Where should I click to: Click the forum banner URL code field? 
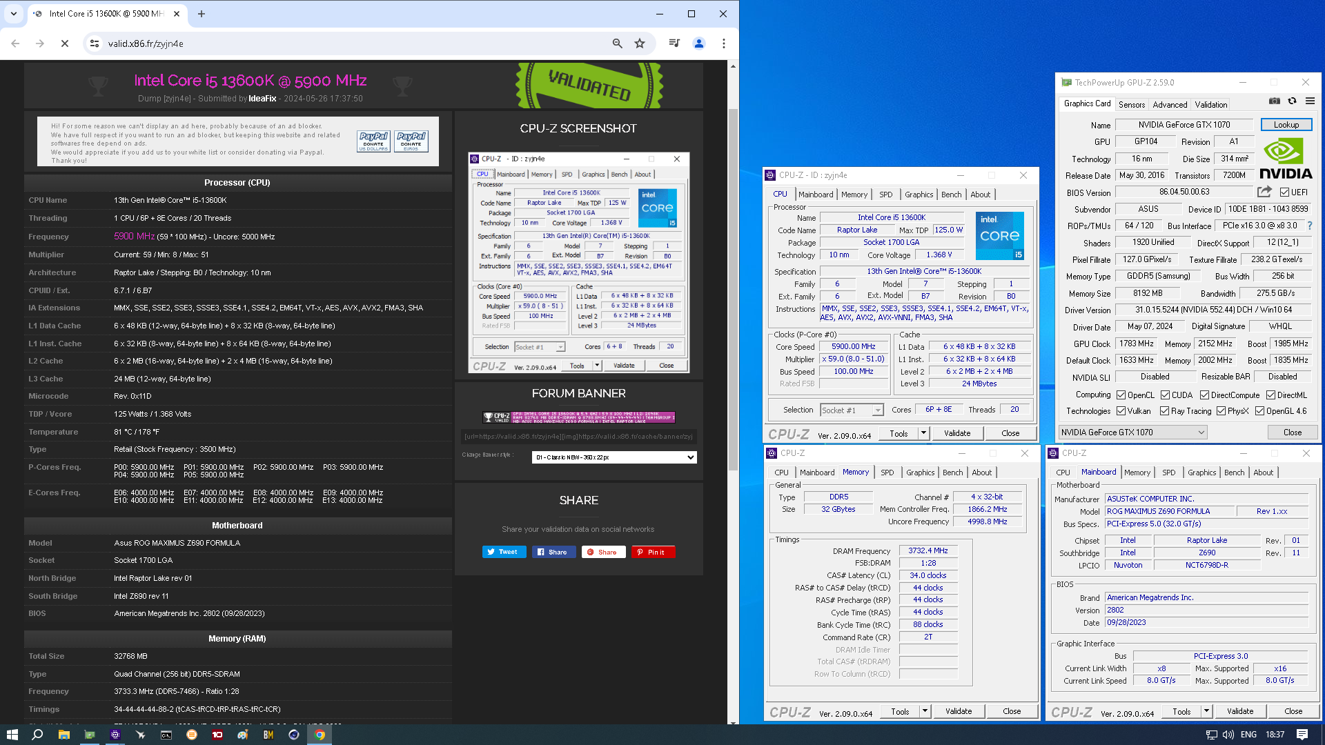(579, 436)
